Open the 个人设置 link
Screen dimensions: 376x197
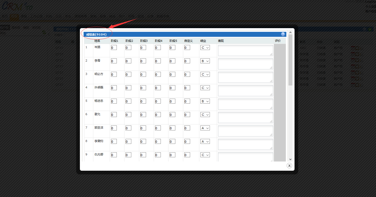(x=370, y=7)
